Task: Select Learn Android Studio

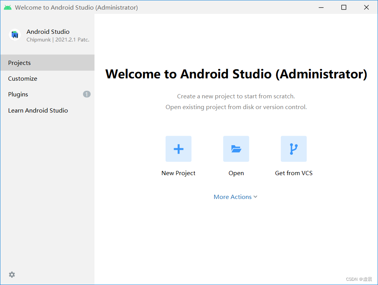Action: click(38, 110)
